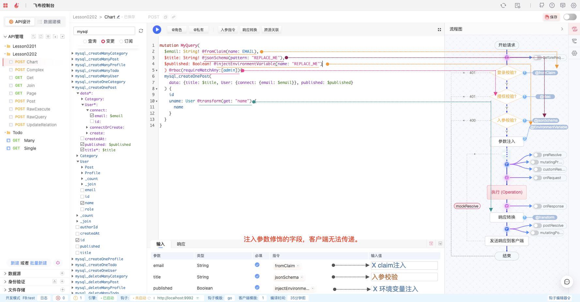This screenshot has width=580, height=302.
Task: Click the 保存 save button
Action: coord(551,17)
